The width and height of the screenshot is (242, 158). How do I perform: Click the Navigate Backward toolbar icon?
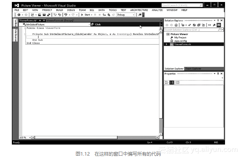point(19,15)
